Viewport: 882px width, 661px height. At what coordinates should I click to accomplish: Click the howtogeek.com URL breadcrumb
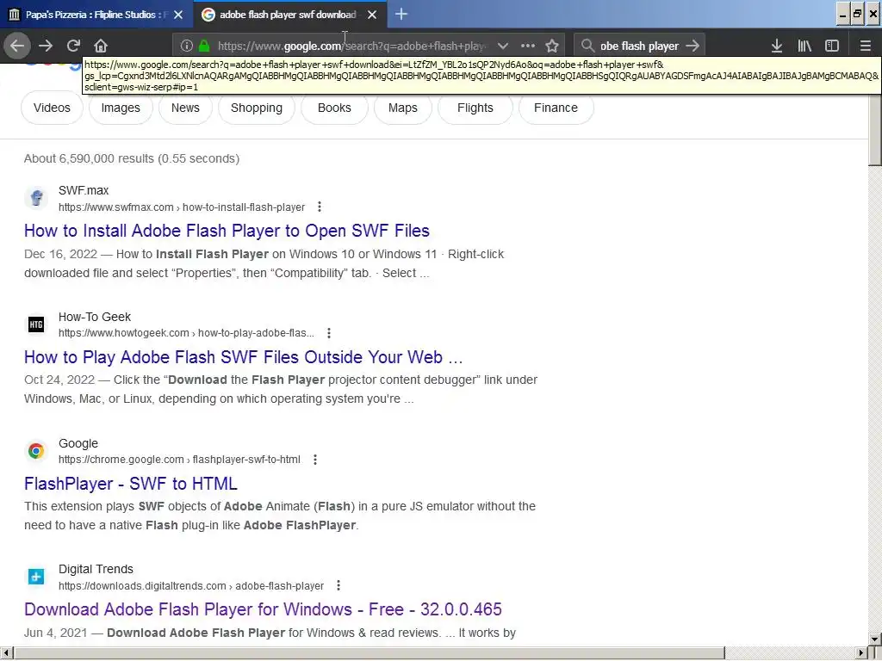[x=186, y=333]
